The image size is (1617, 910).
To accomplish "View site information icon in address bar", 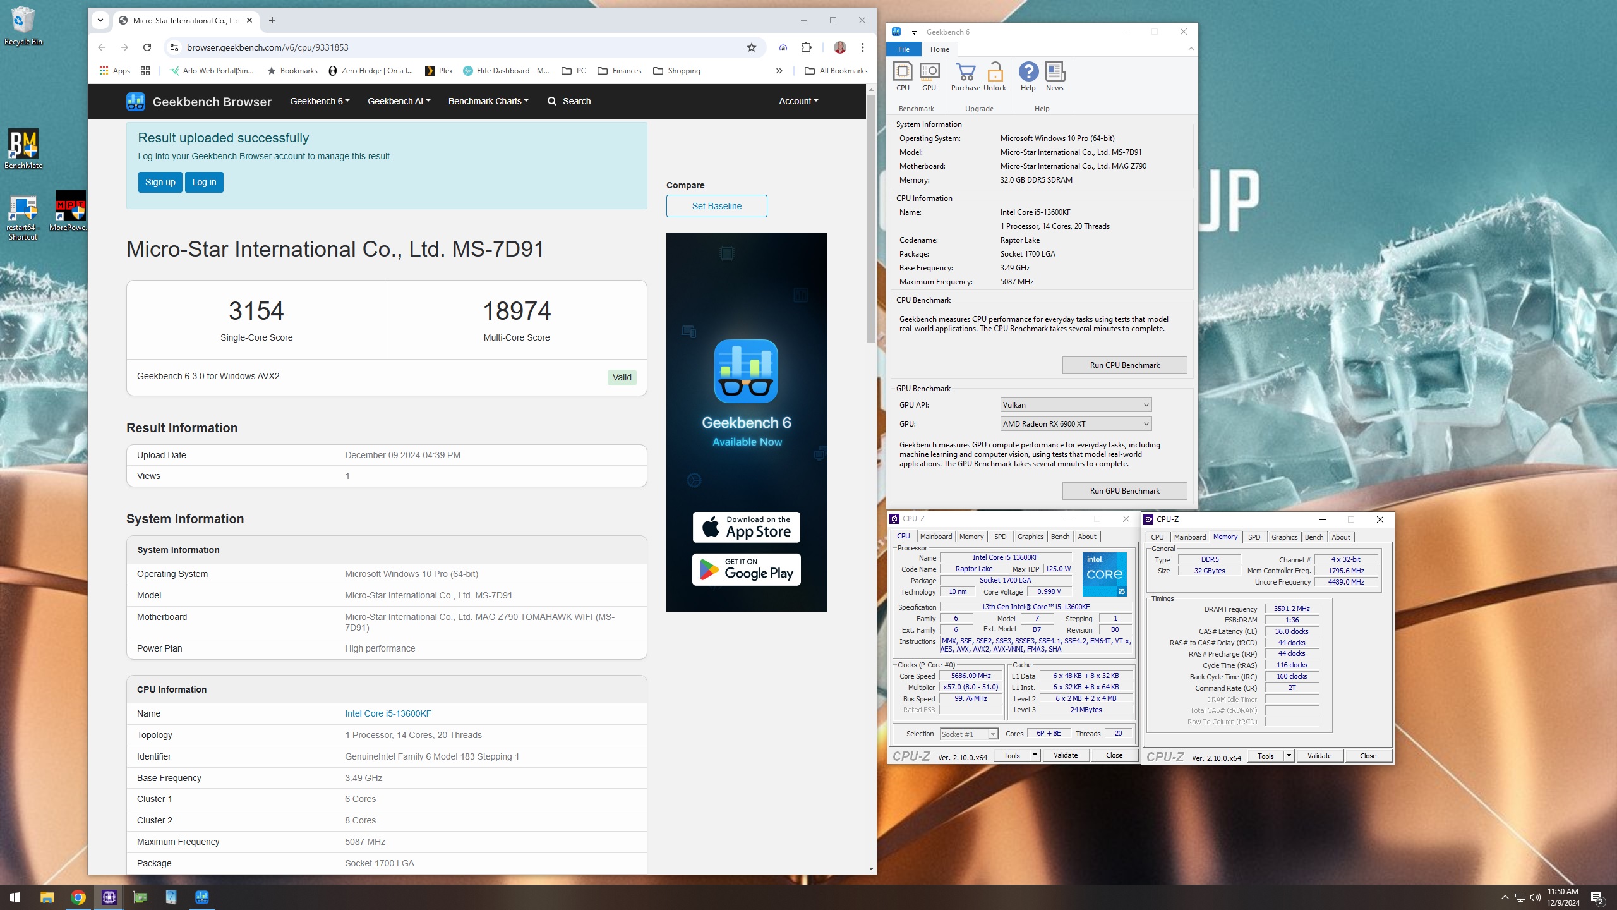I will (174, 47).
